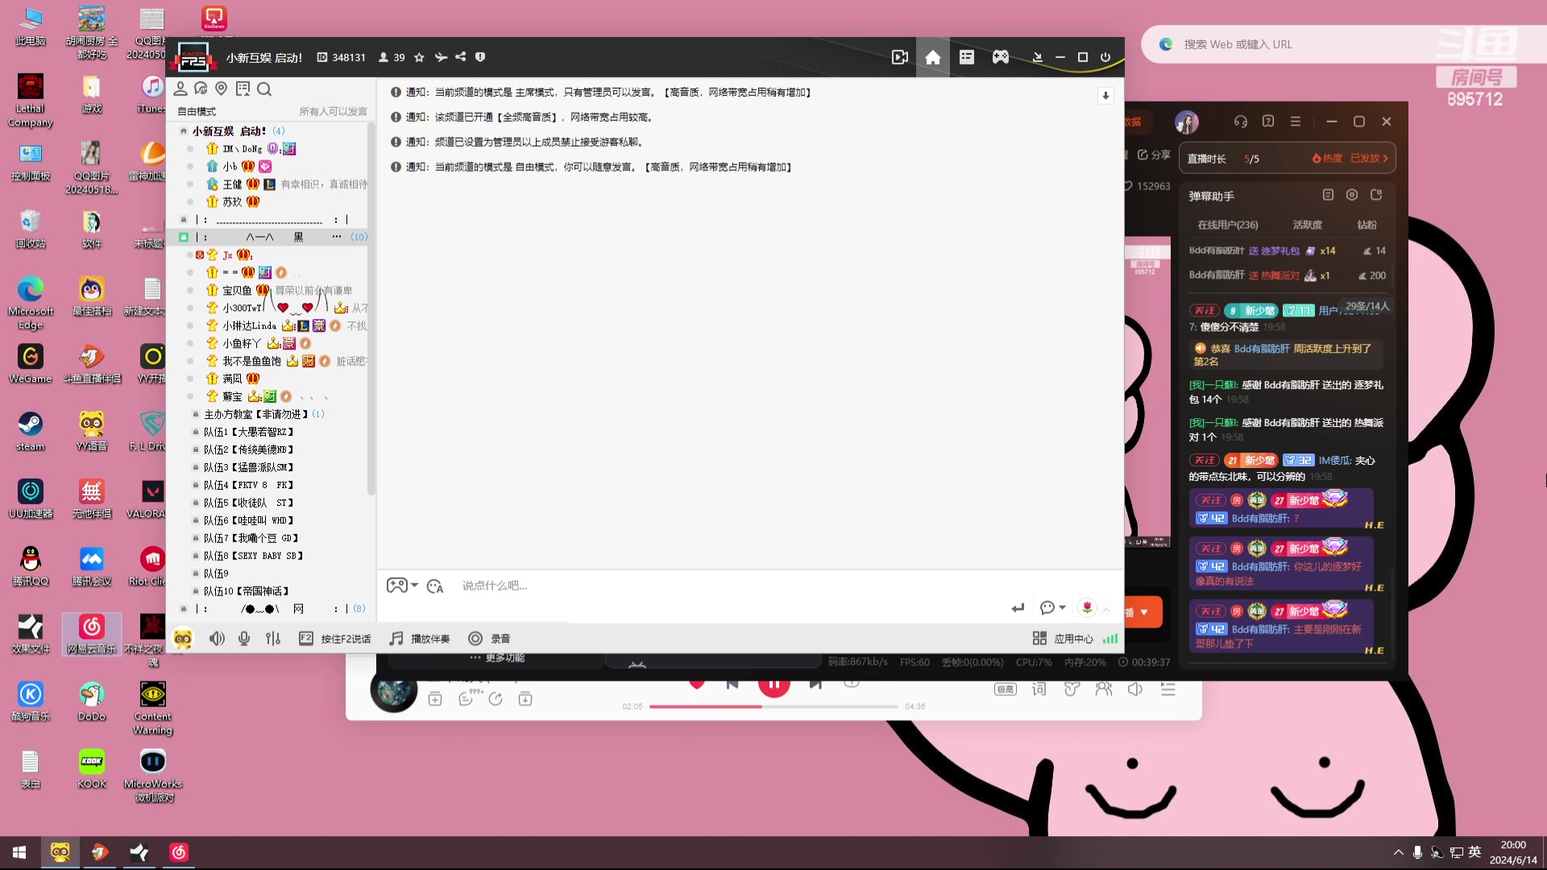Viewport: 1547px width, 870px height.
Task: Send a flower with the rose icon
Action: (1087, 607)
